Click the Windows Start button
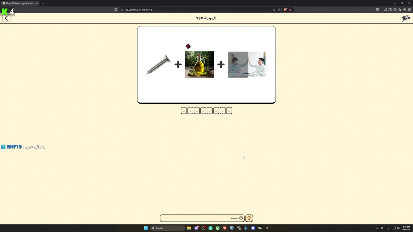413x232 pixels. pos(146,228)
